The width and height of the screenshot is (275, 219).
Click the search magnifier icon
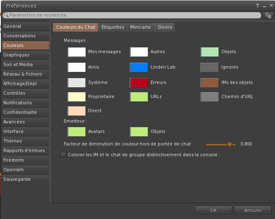coord(6,15)
